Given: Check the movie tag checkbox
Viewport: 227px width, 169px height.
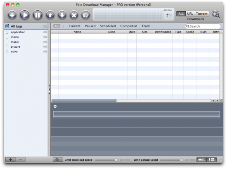Looking at the screenshot, I should [7, 37].
